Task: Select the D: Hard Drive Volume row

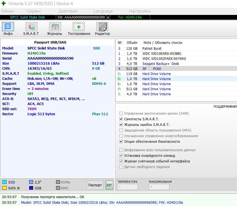Action: pos(176,79)
